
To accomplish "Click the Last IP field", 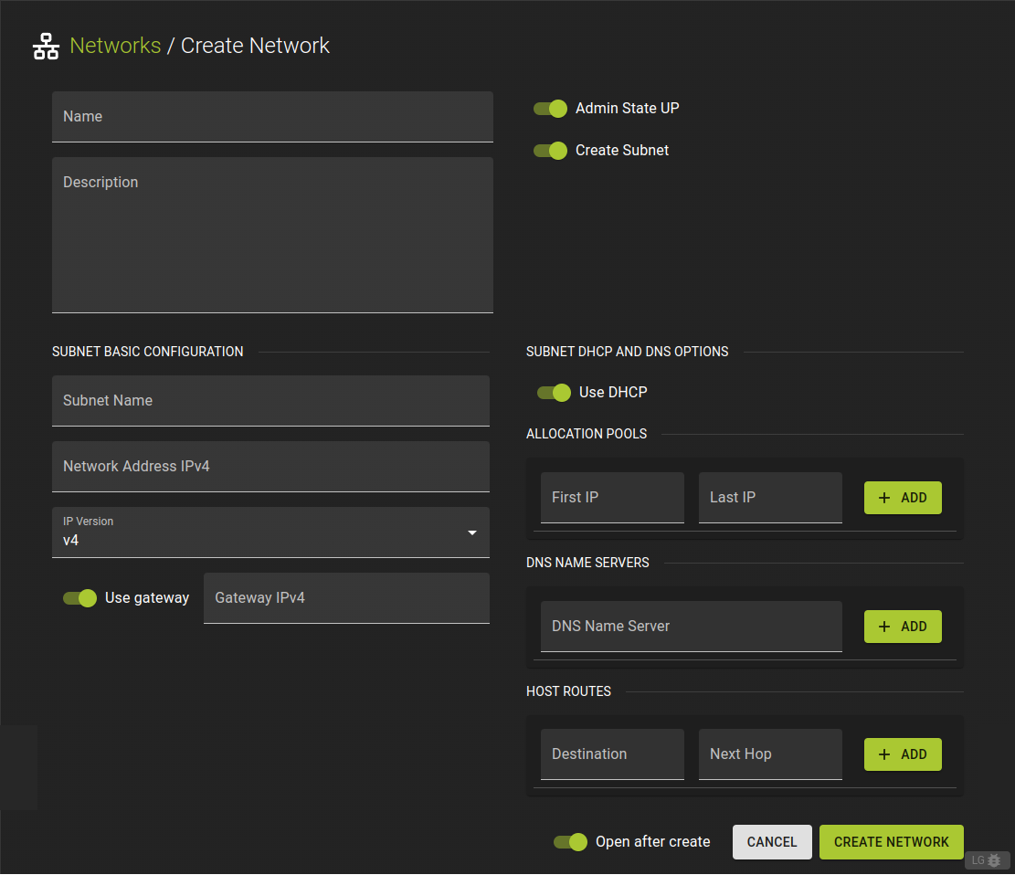I will pyautogui.click(x=770, y=497).
